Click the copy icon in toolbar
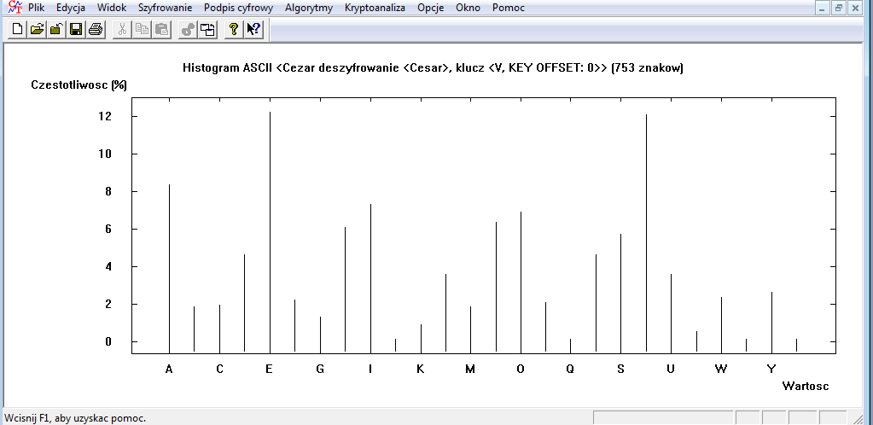 click(142, 29)
